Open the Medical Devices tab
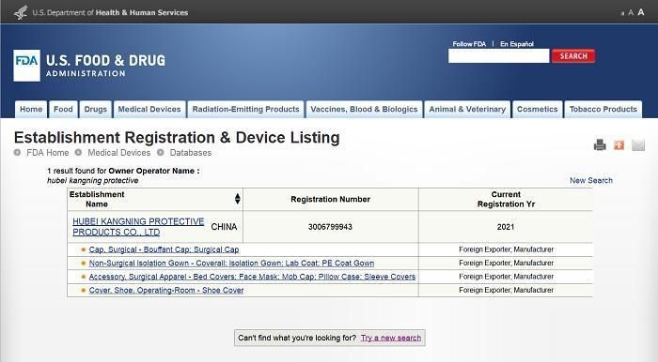This screenshot has height=362, width=658. pyautogui.click(x=149, y=109)
